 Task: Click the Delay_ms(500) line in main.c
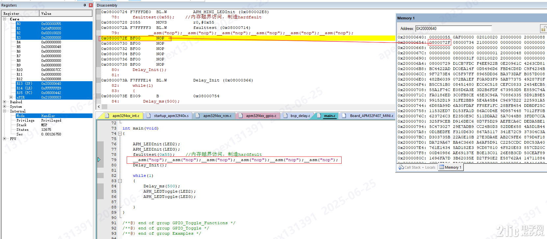pyautogui.click(x=162, y=186)
